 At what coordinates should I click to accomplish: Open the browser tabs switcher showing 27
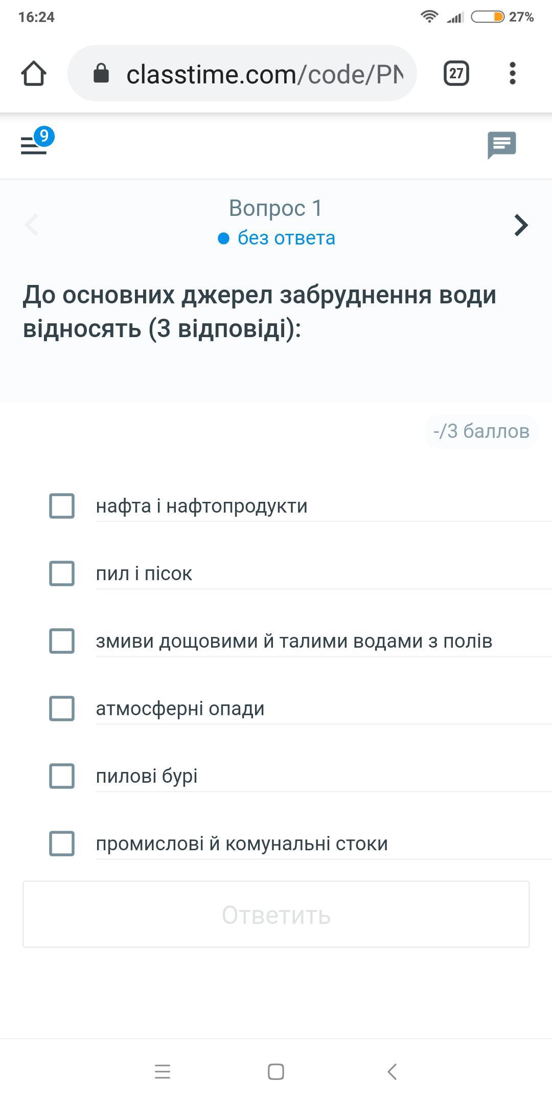pyautogui.click(x=456, y=73)
